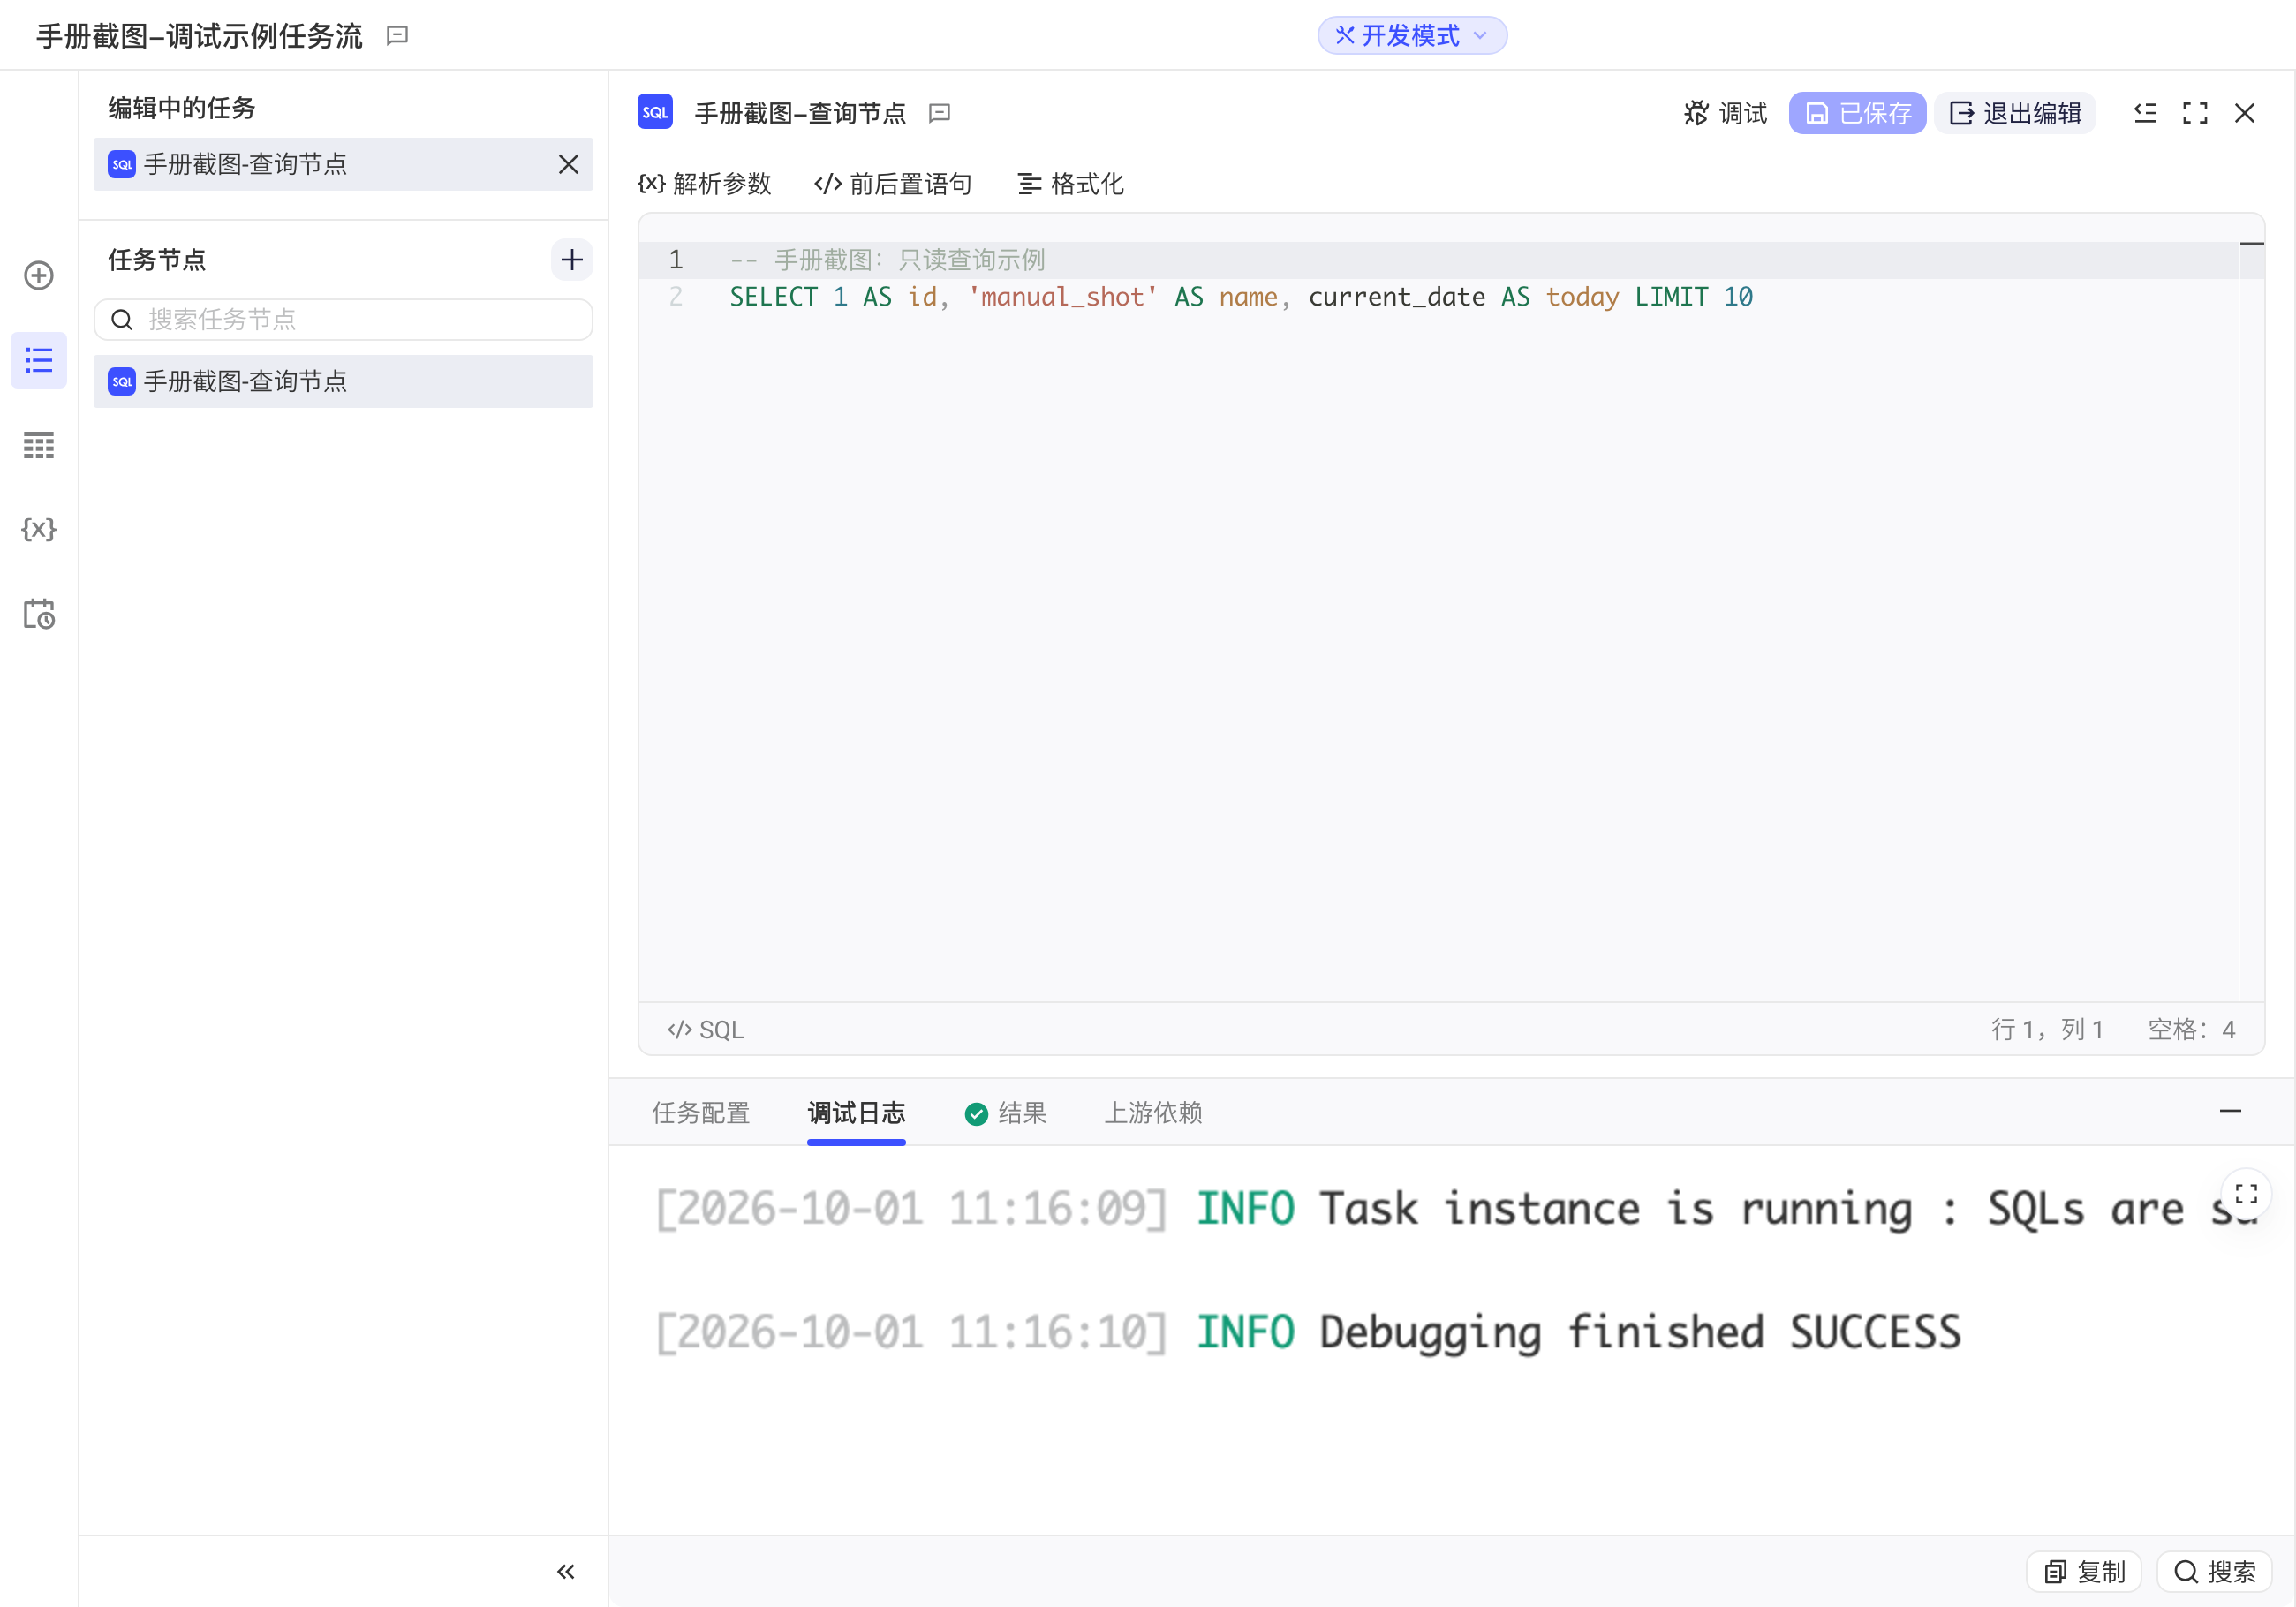Click line 2 SELECT statement in editor

(x=1241, y=297)
